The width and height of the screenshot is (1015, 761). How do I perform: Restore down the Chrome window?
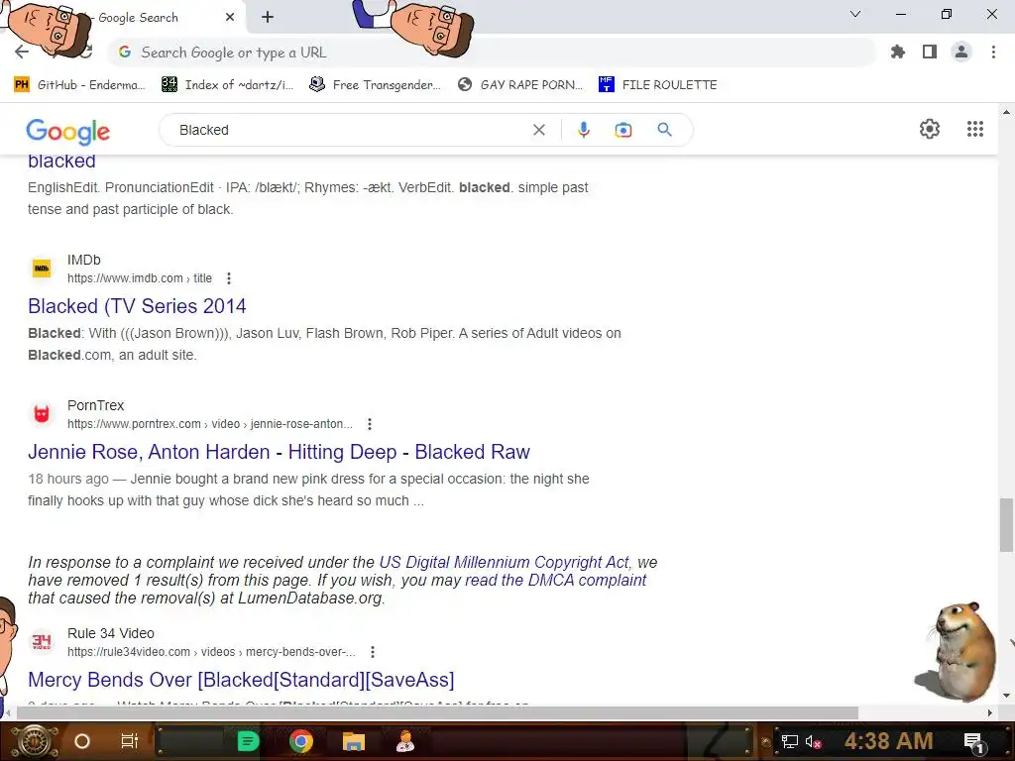(x=947, y=14)
